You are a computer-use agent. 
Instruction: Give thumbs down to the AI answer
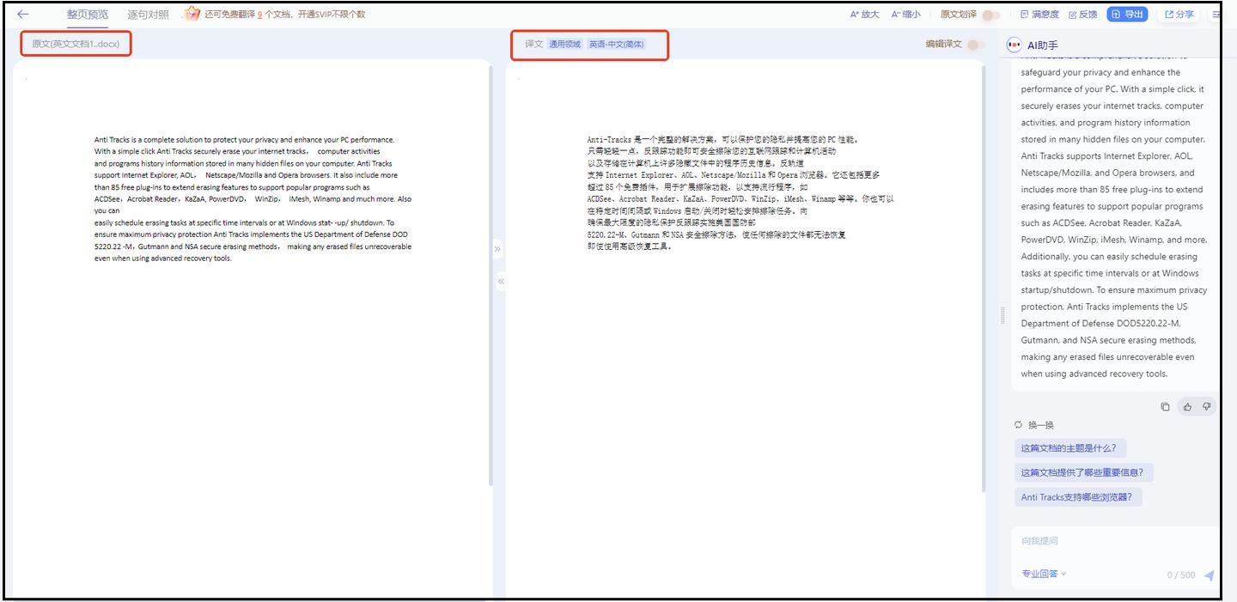(1206, 406)
